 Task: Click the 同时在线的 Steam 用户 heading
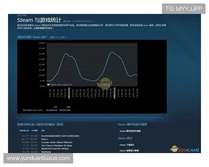(x=32, y=37)
